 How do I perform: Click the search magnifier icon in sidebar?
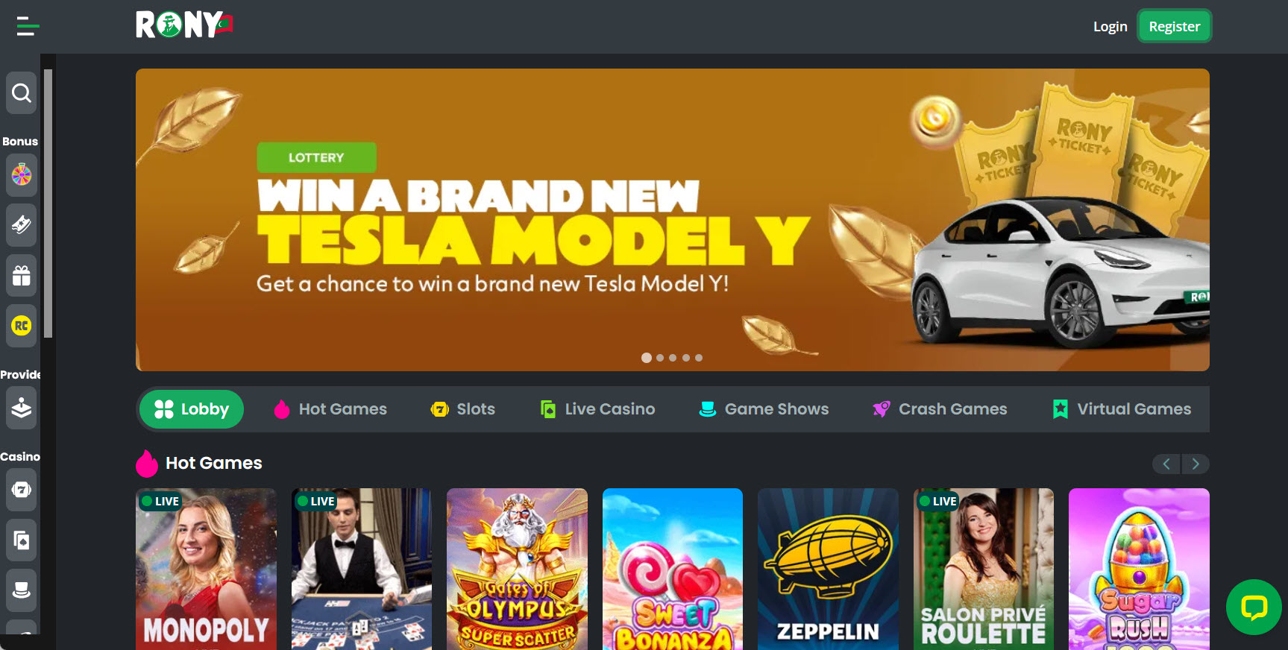pos(22,93)
